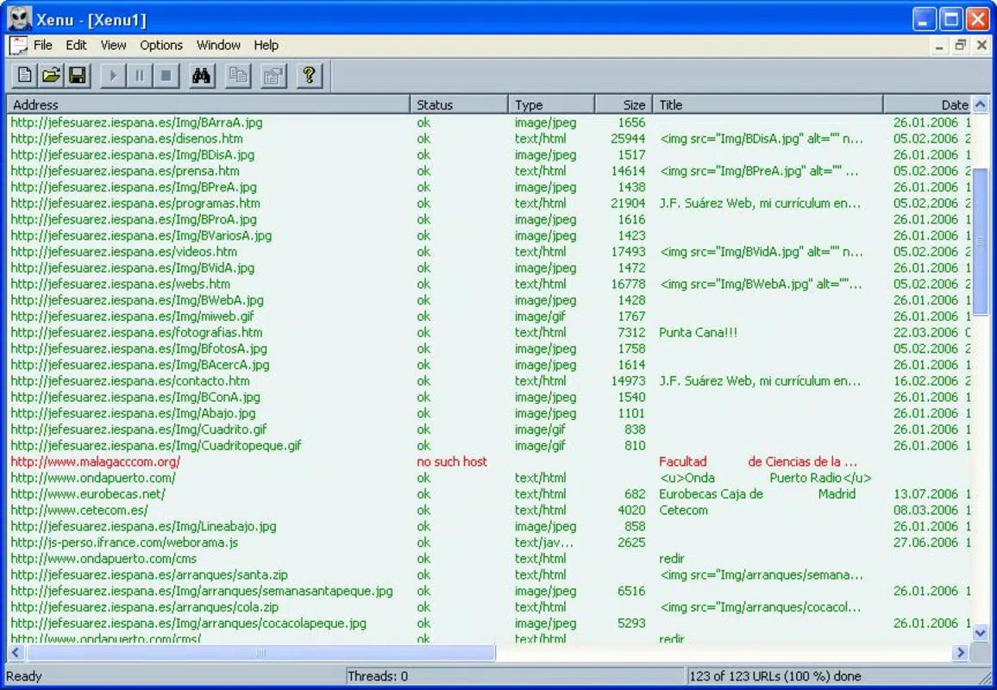997x690 pixels.
Task: Open the Help menu
Action: 266,45
